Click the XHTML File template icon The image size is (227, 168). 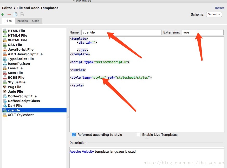tap(5, 40)
